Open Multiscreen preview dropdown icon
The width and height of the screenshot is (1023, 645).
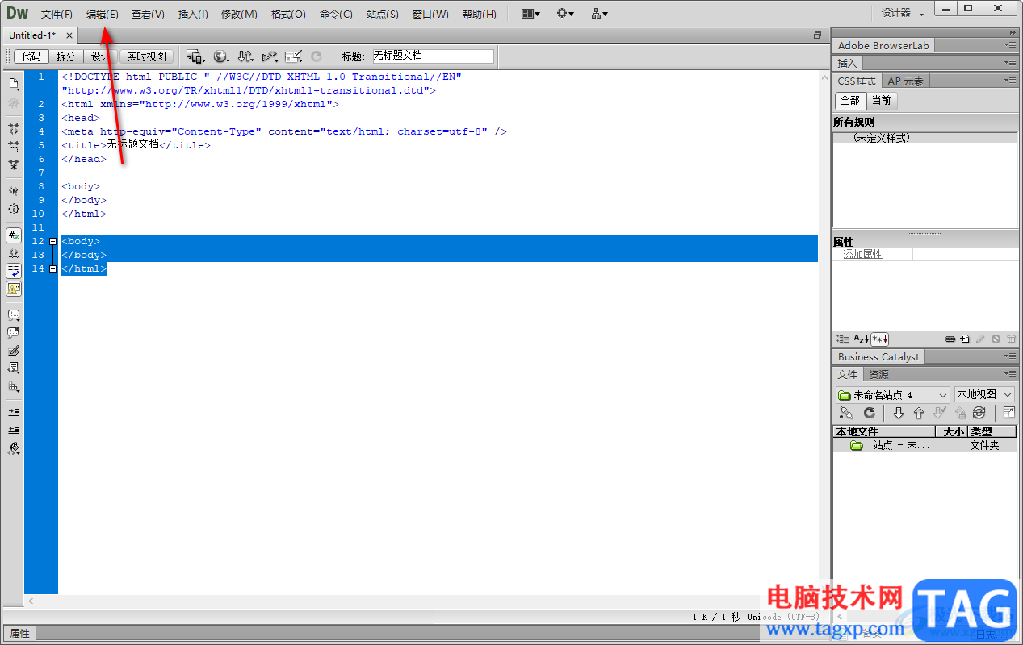[x=196, y=56]
